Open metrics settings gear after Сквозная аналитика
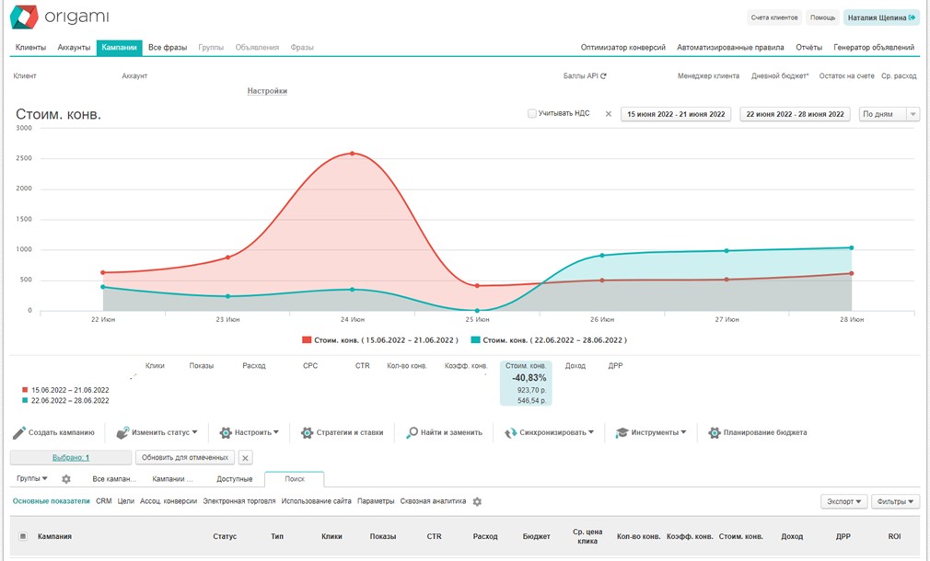Screen dimensions: 930x561 (477, 502)
